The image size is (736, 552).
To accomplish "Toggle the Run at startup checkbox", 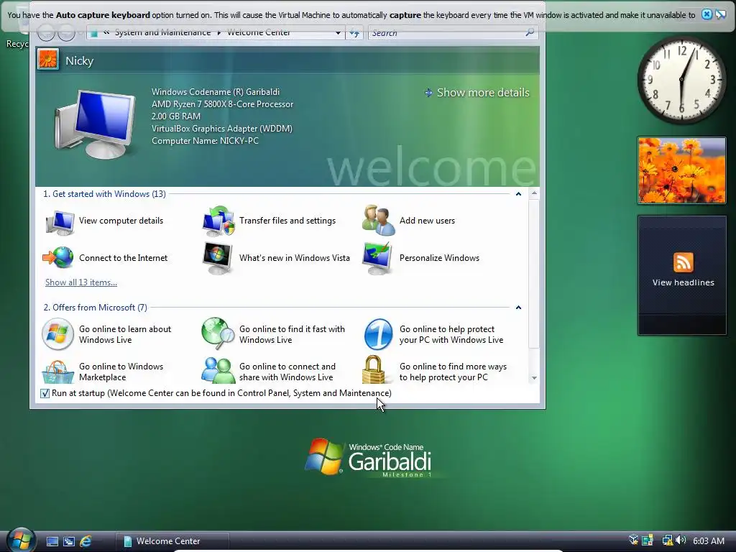I will 45,393.
